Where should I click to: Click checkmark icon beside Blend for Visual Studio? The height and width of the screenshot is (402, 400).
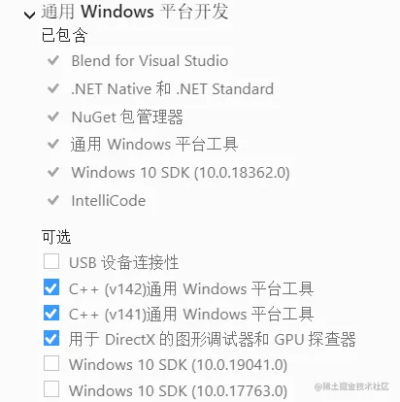pyautogui.click(x=53, y=60)
